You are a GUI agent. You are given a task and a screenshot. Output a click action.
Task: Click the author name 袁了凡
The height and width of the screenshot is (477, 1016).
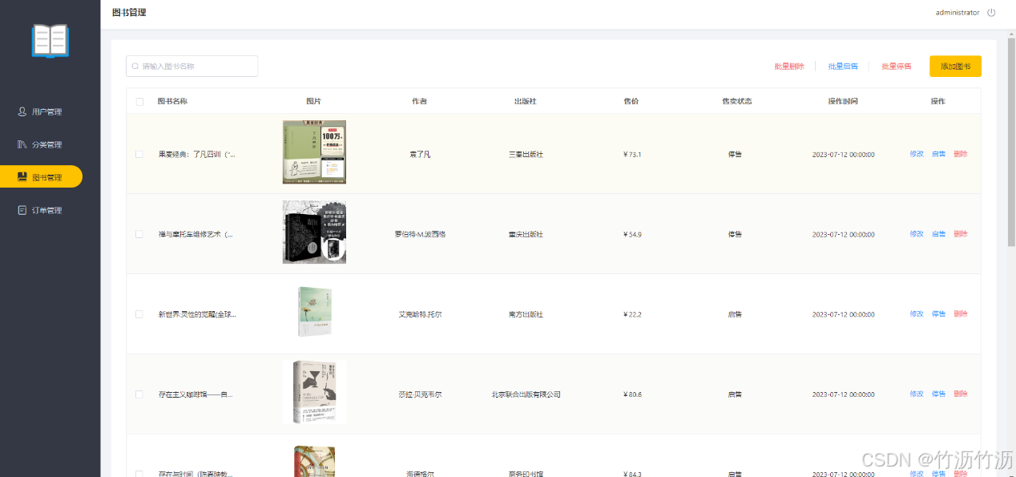pyautogui.click(x=420, y=154)
